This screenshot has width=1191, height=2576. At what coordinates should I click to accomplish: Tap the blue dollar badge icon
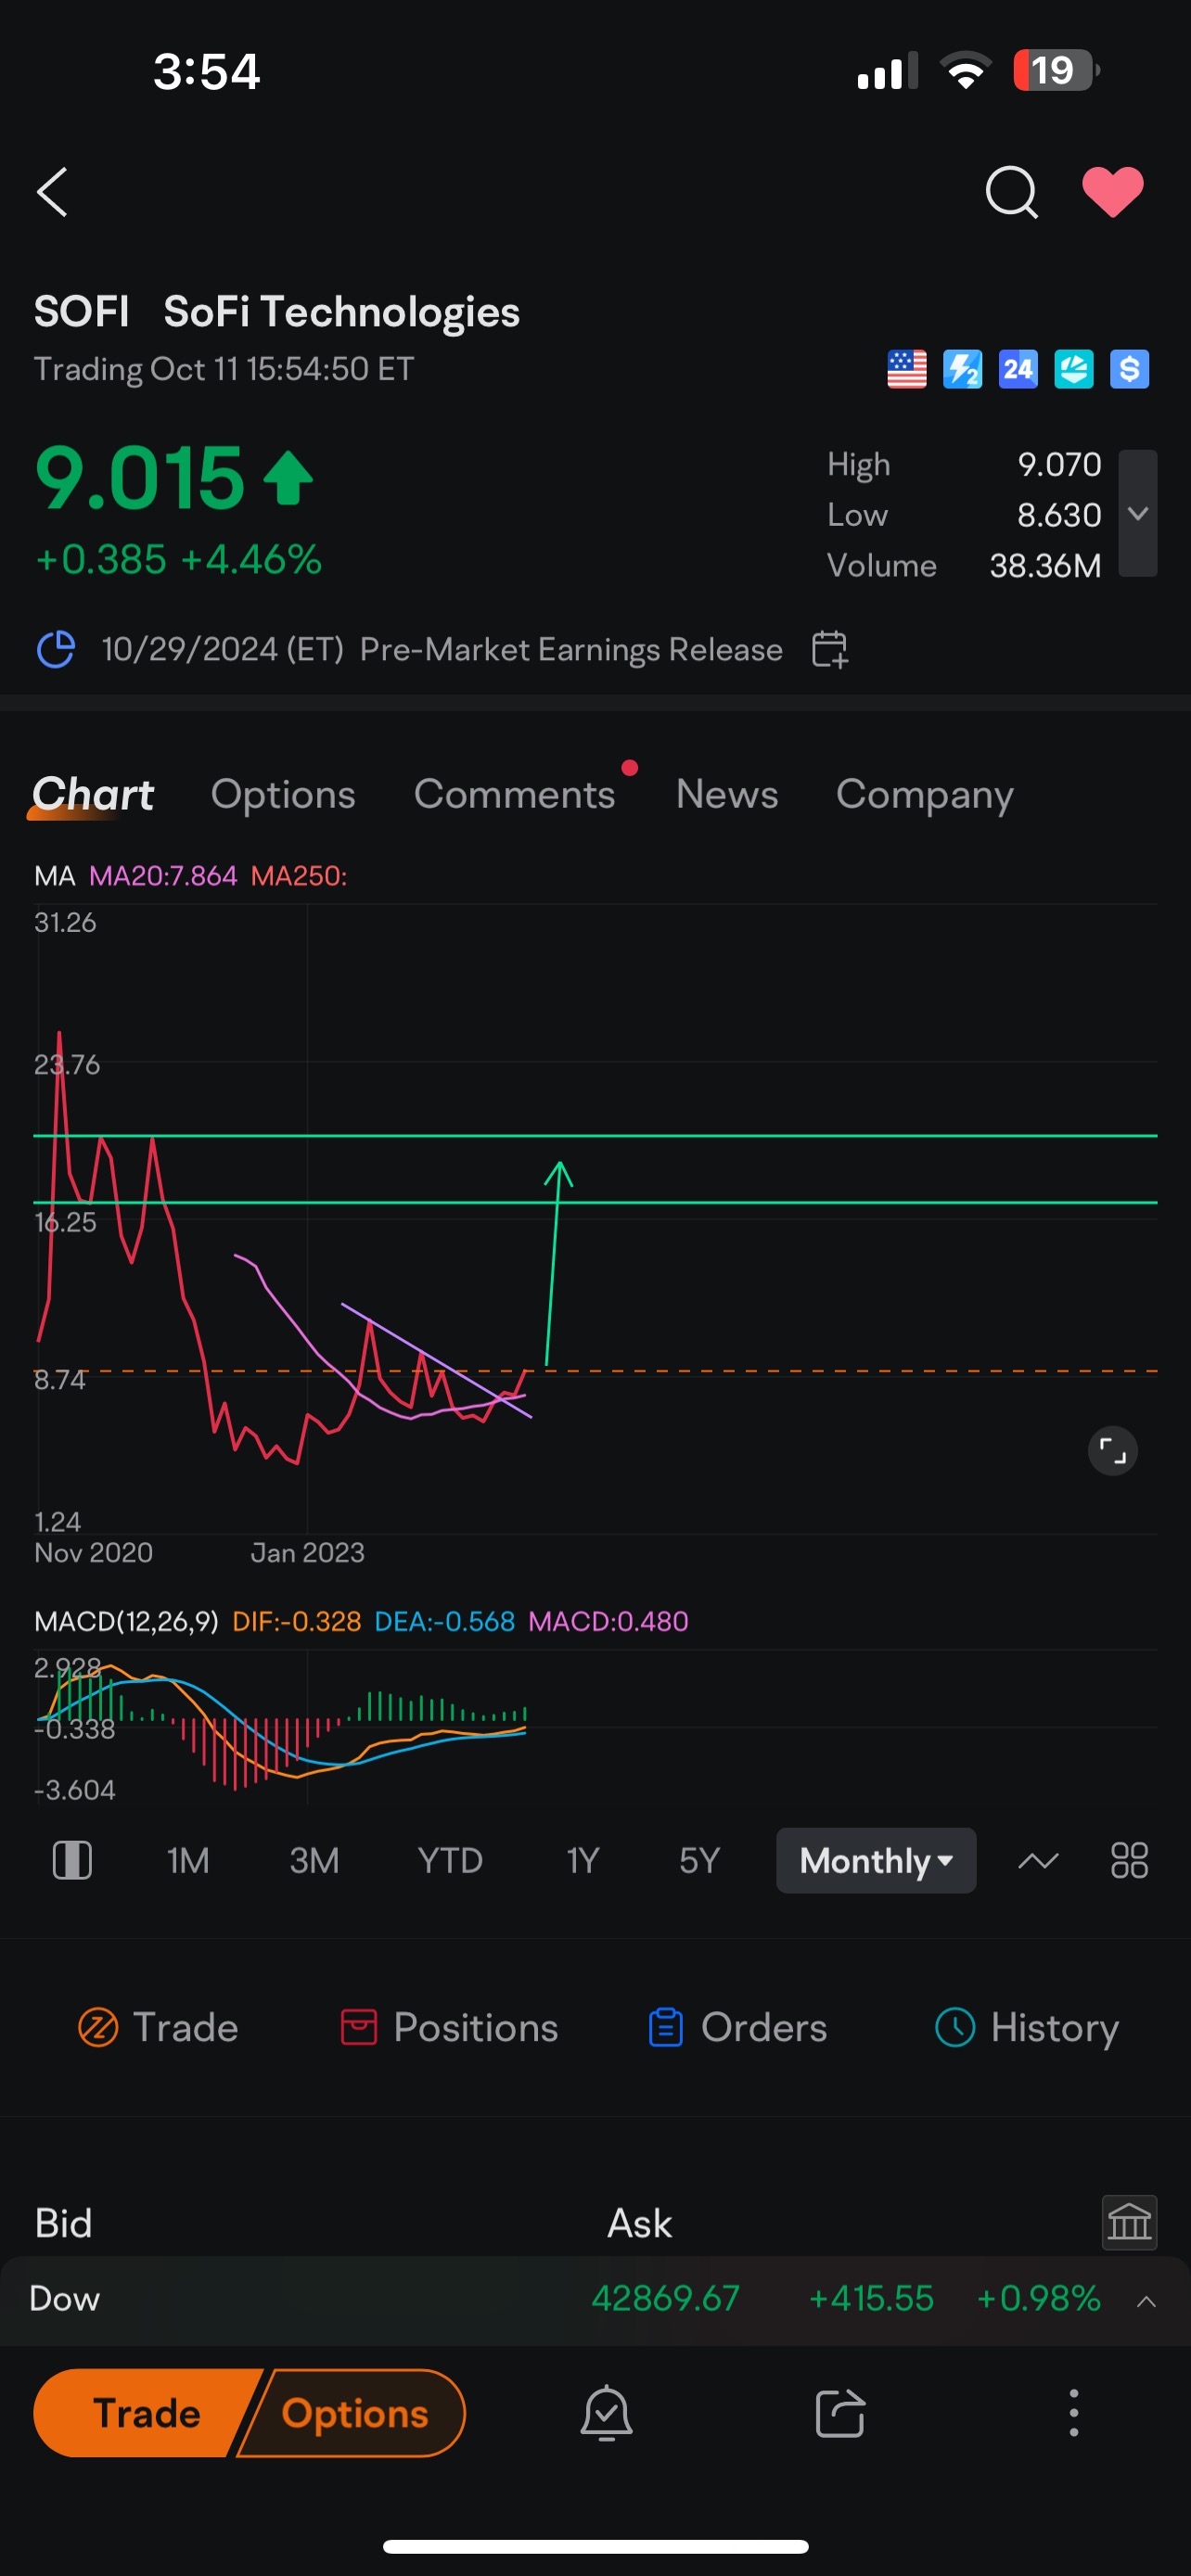1129,369
